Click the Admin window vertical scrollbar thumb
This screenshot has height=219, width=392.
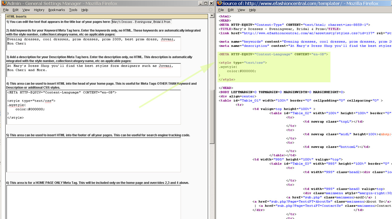(x=212, y=117)
